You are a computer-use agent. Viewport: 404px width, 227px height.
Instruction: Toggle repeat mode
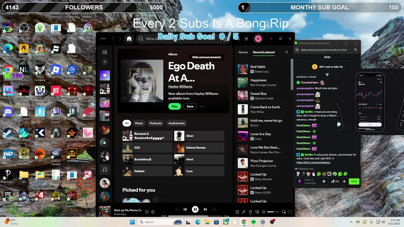(214, 209)
